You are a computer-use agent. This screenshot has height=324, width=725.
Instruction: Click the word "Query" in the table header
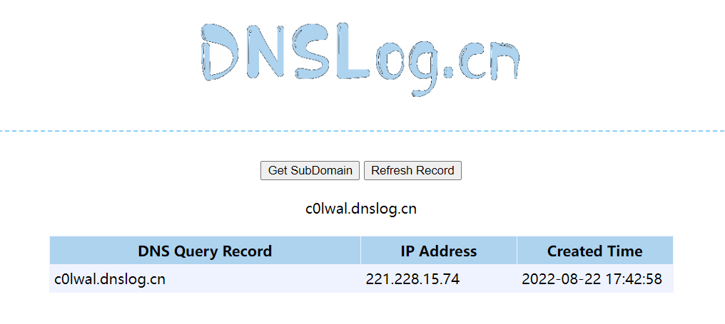point(193,252)
